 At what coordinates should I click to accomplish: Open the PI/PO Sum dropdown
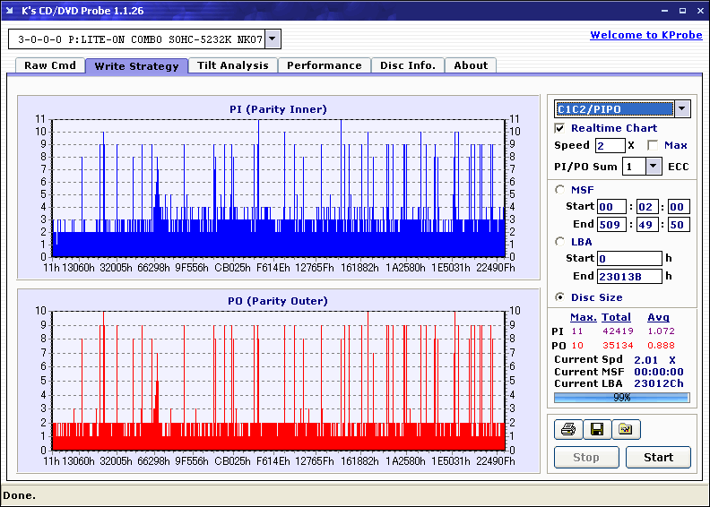(653, 167)
